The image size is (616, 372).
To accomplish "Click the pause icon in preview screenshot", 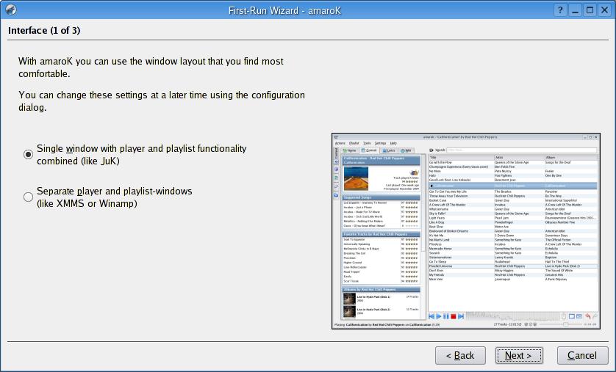I will (446, 316).
